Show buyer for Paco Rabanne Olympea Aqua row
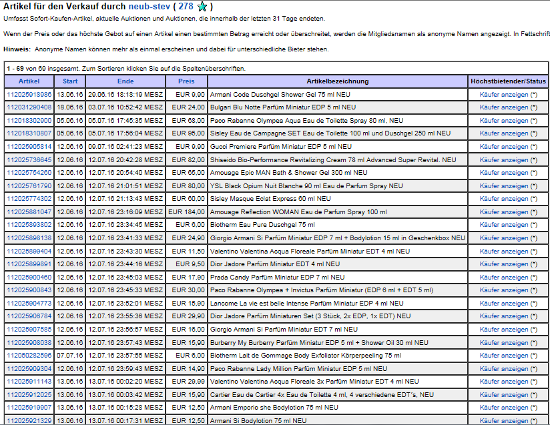 click(x=504, y=121)
